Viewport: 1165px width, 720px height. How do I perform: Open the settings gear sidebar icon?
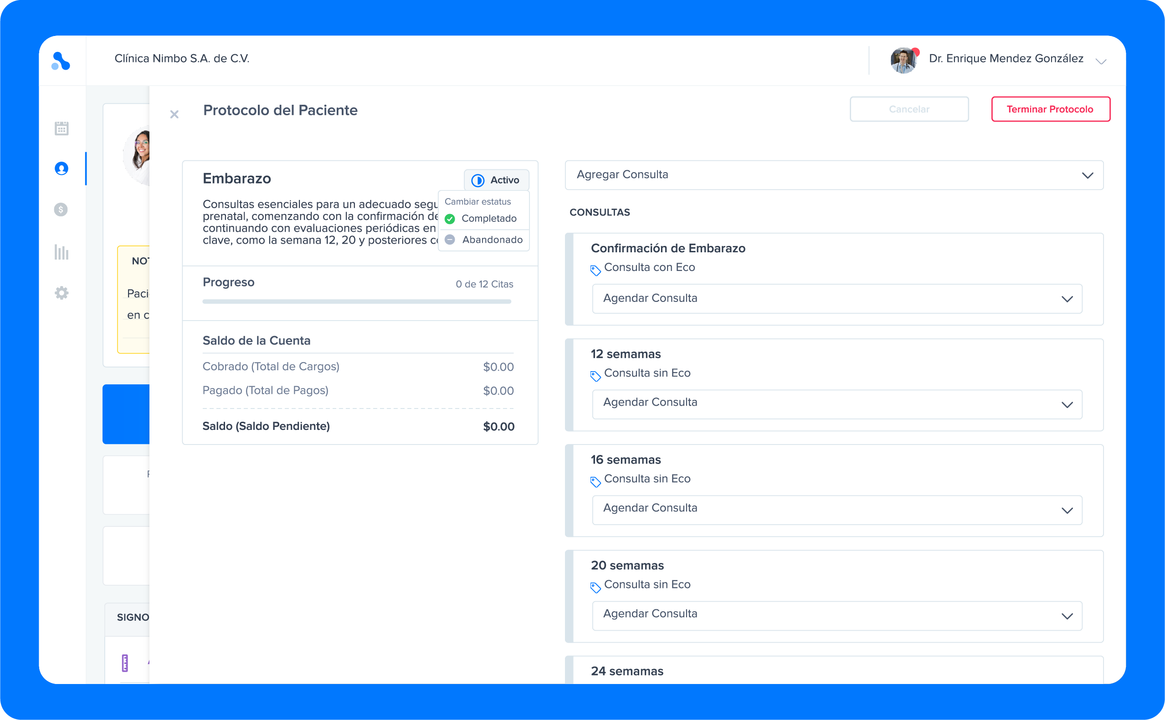tap(62, 293)
